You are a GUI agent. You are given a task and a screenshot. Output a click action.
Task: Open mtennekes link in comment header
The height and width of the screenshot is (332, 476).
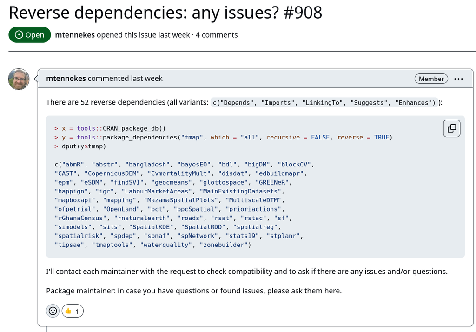coord(66,79)
